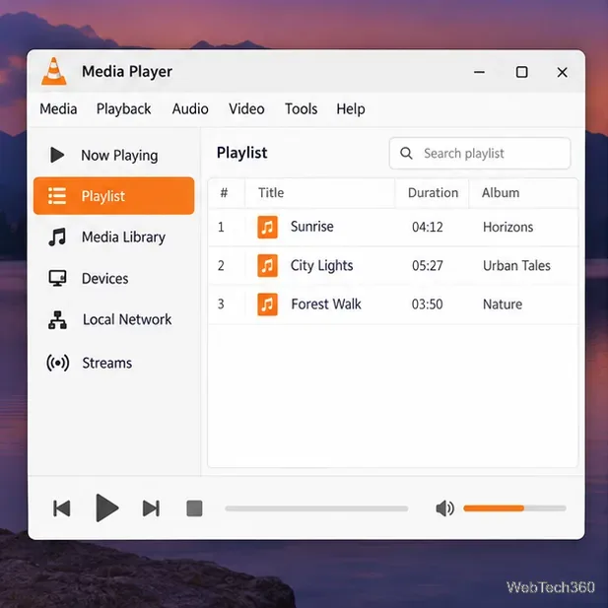Viewport: 608px width, 608px height.
Task: Maximize the Media Player window
Action: click(x=521, y=72)
